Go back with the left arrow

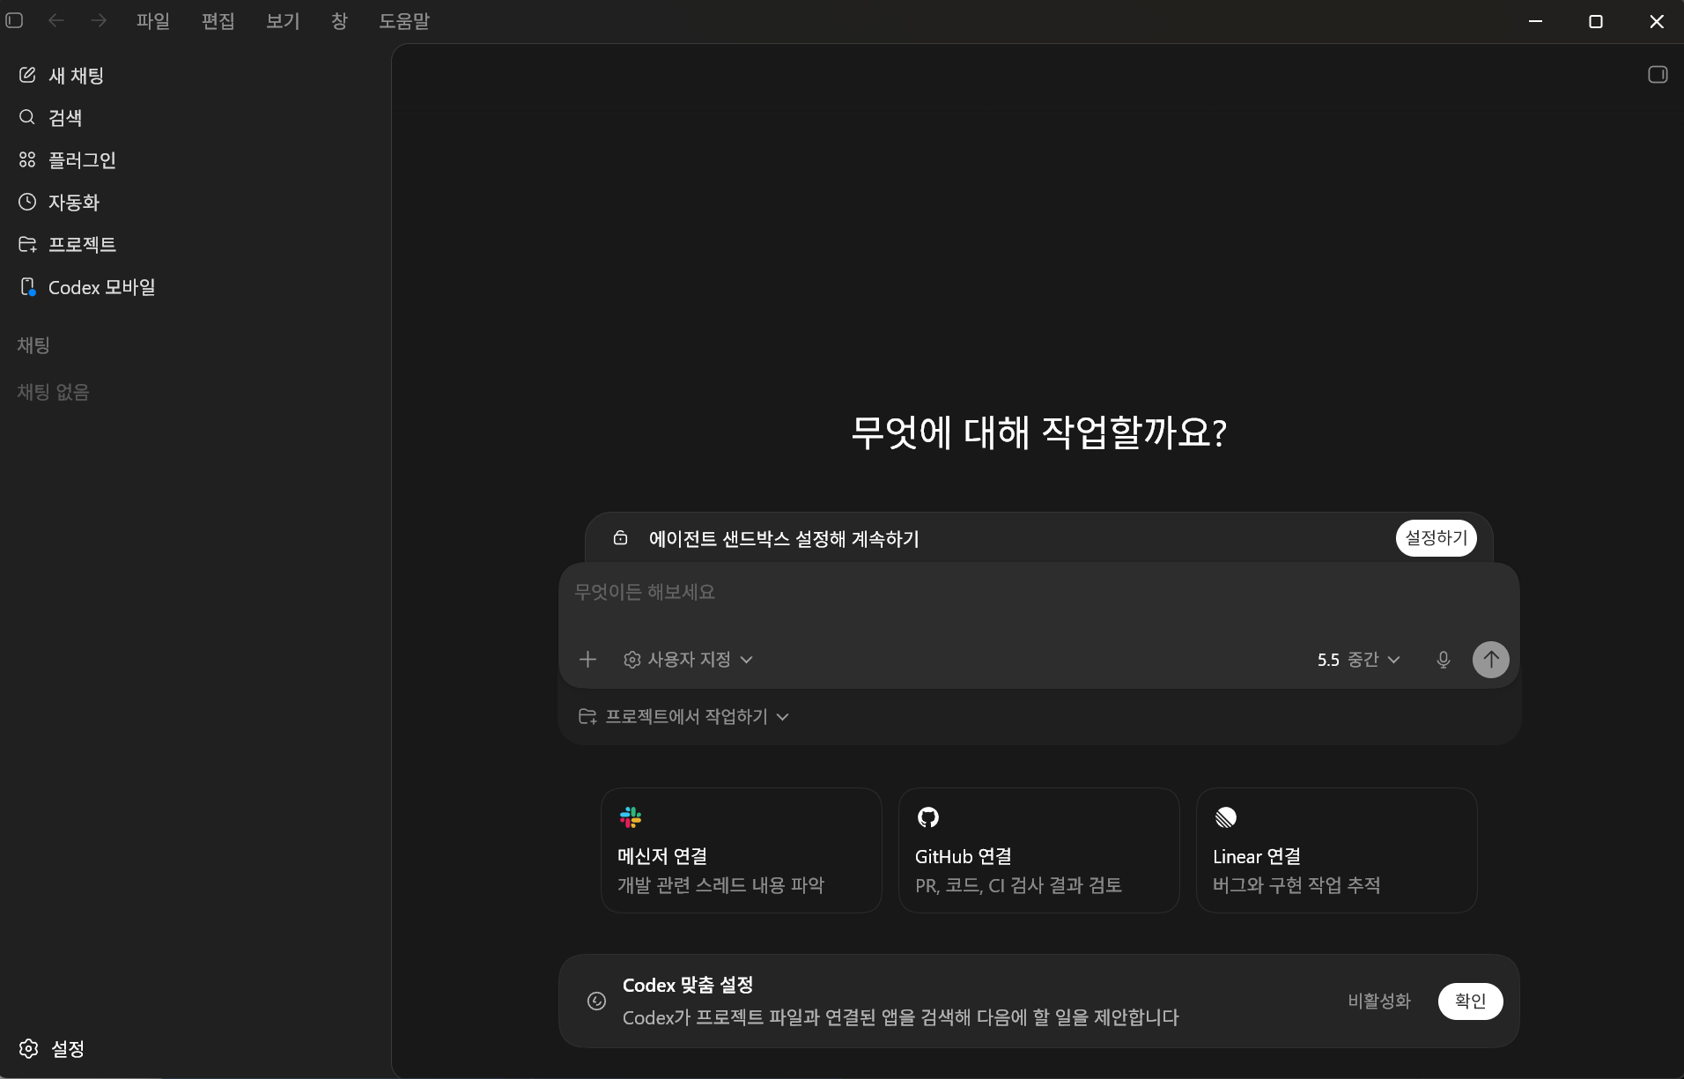click(56, 20)
